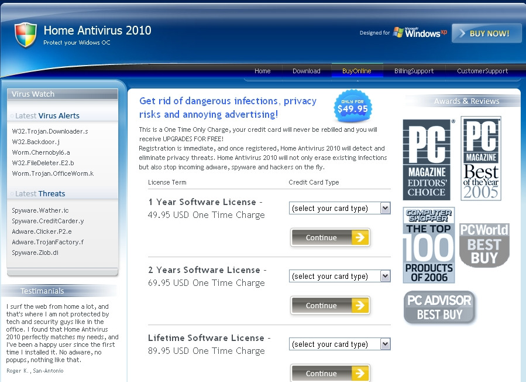Screen dimensions: 526x382
Task: Open card type dropdown for 2 Years license
Action: [x=339, y=276]
